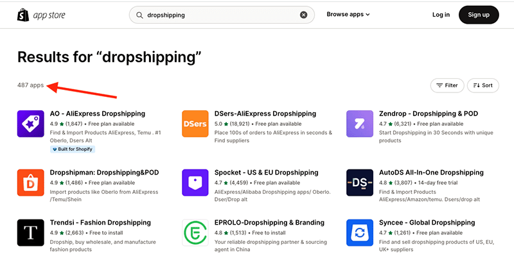The height and width of the screenshot is (267, 514).
Task: Open the Spocket app icon
Action: [195, 182]
